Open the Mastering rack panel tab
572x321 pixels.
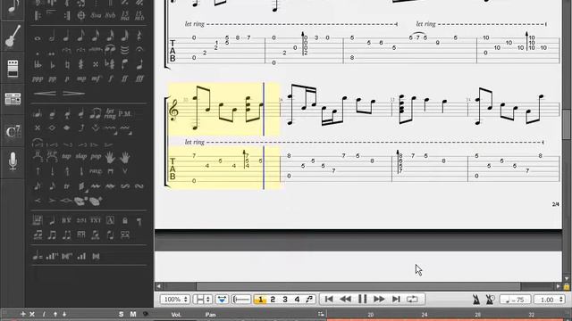tap(13, 99)
